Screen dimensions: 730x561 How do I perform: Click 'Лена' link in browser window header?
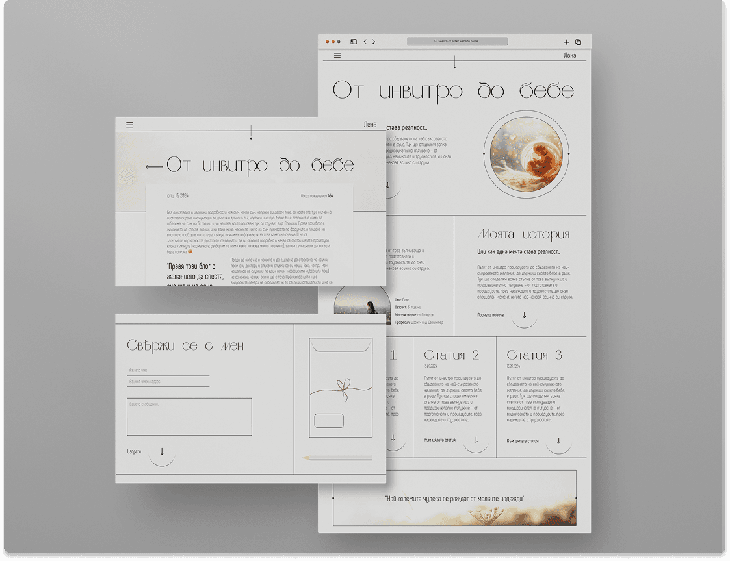point(570,55)
